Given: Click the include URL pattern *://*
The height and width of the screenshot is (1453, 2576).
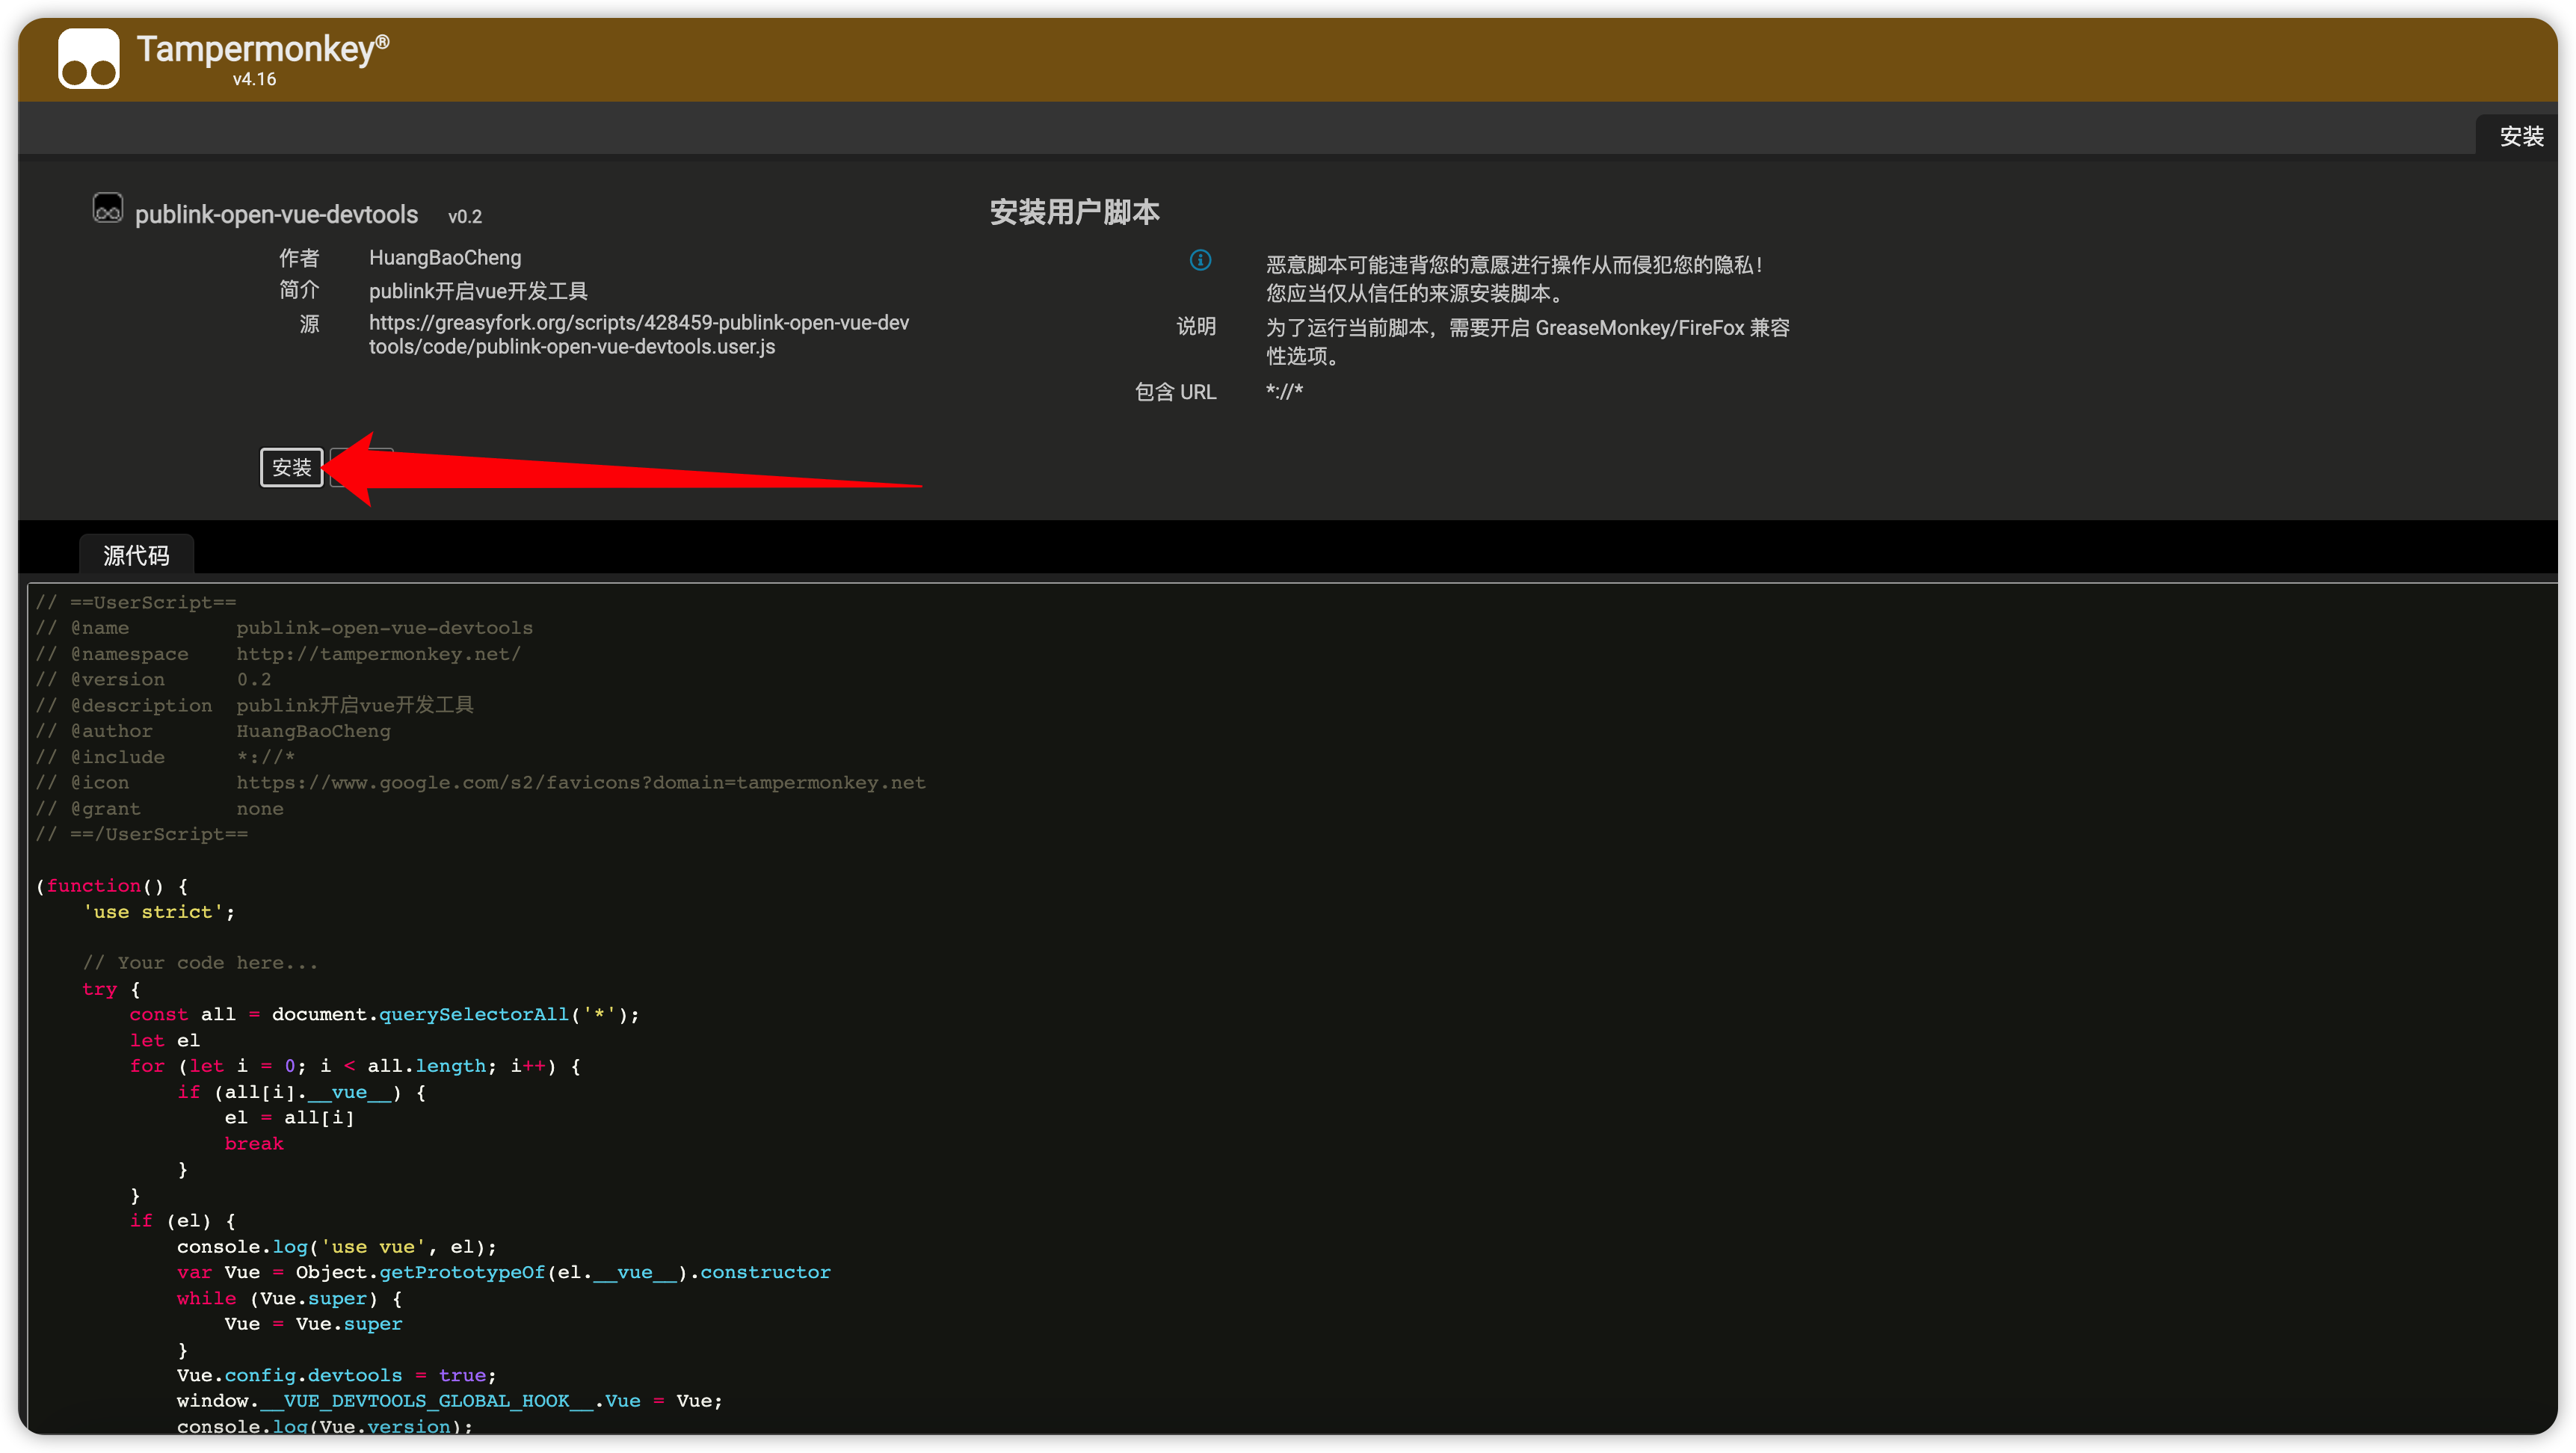Looking at the screenshot, I should 1284,391.
